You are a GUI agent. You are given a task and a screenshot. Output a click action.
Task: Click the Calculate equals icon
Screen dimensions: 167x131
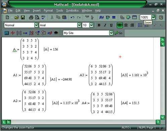coord(114,17)
